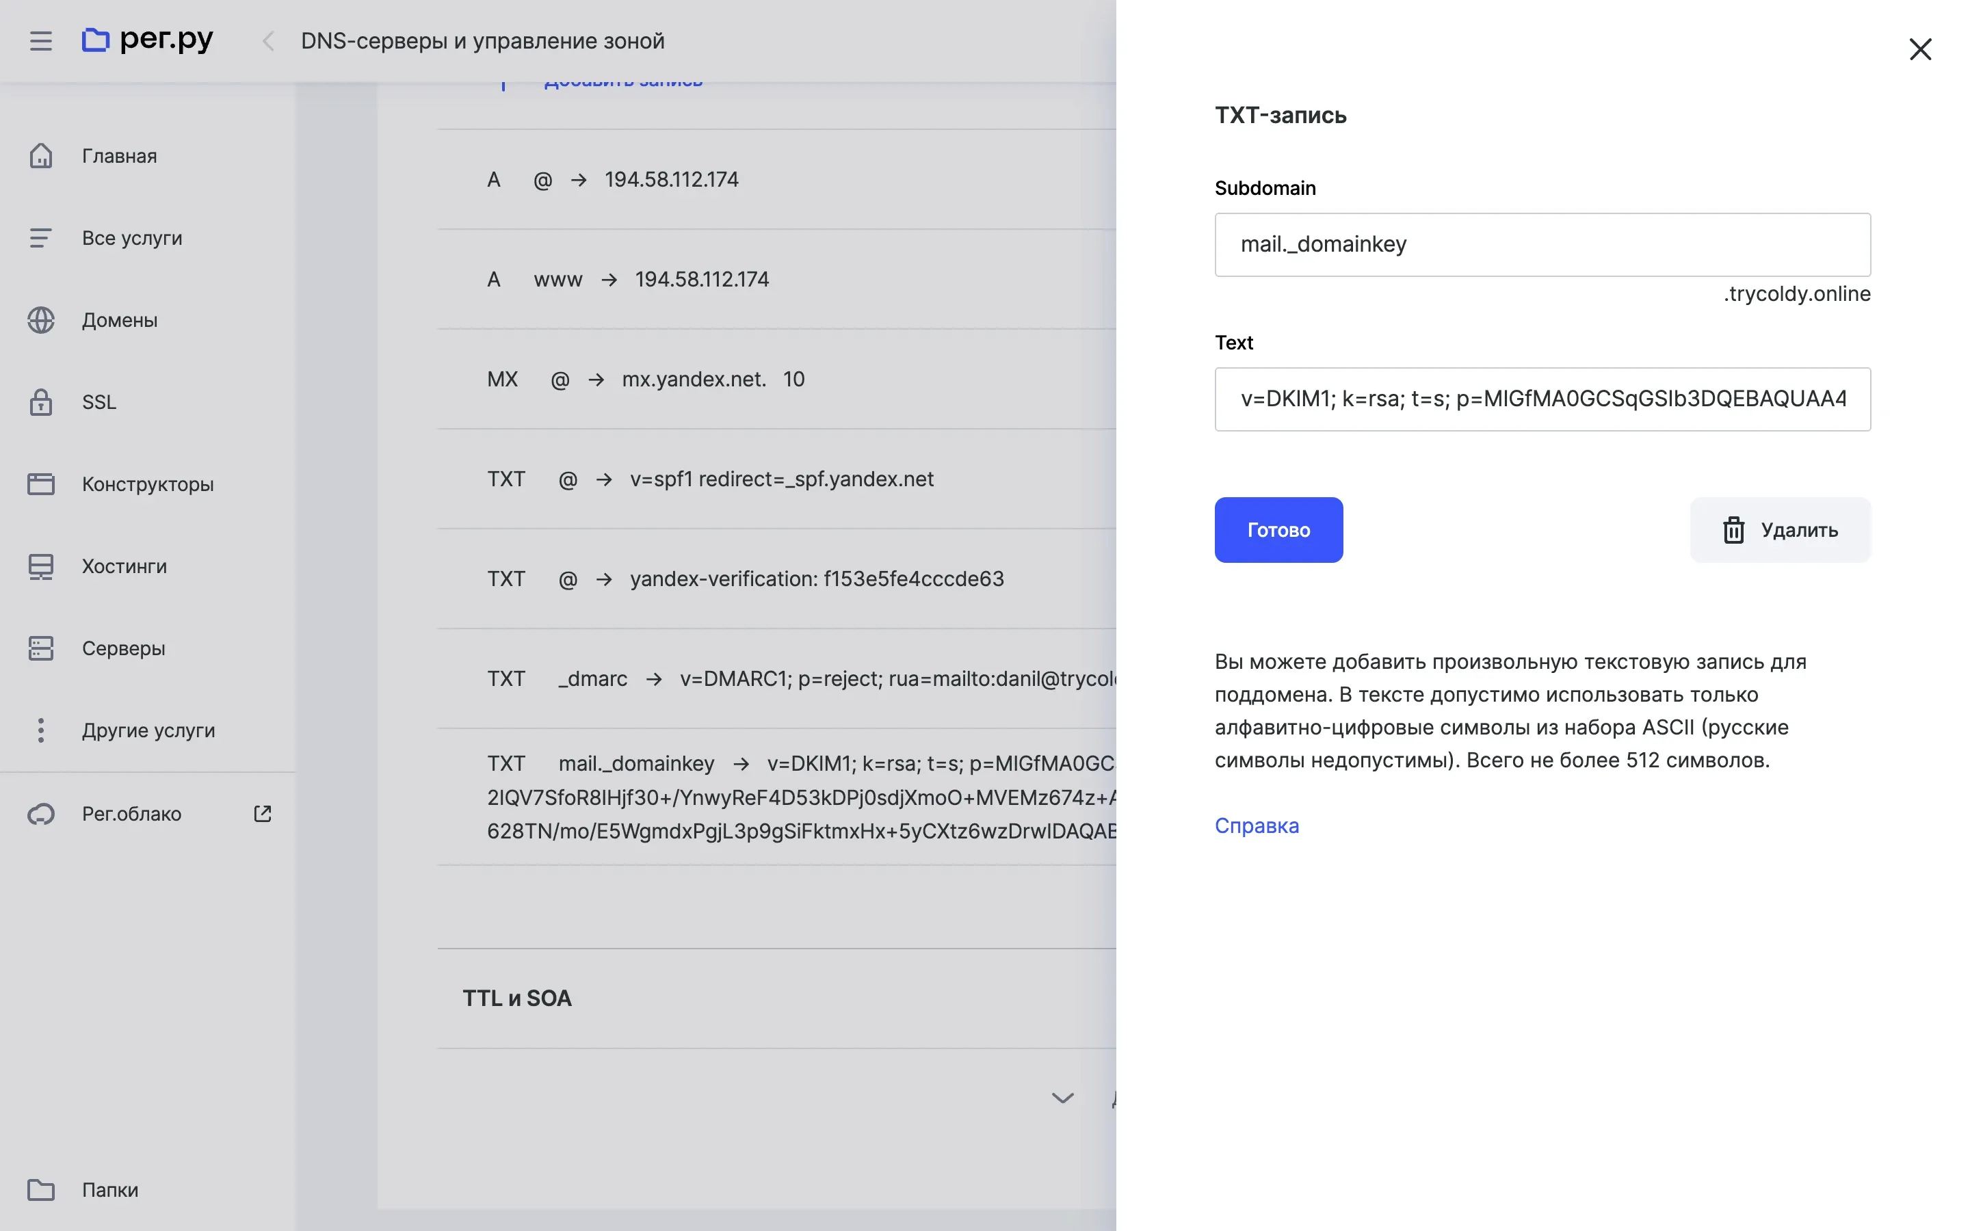Open Хостинги in the sidebar
This screenshot has height=1231, width=1970.
[x=124, y=566]
